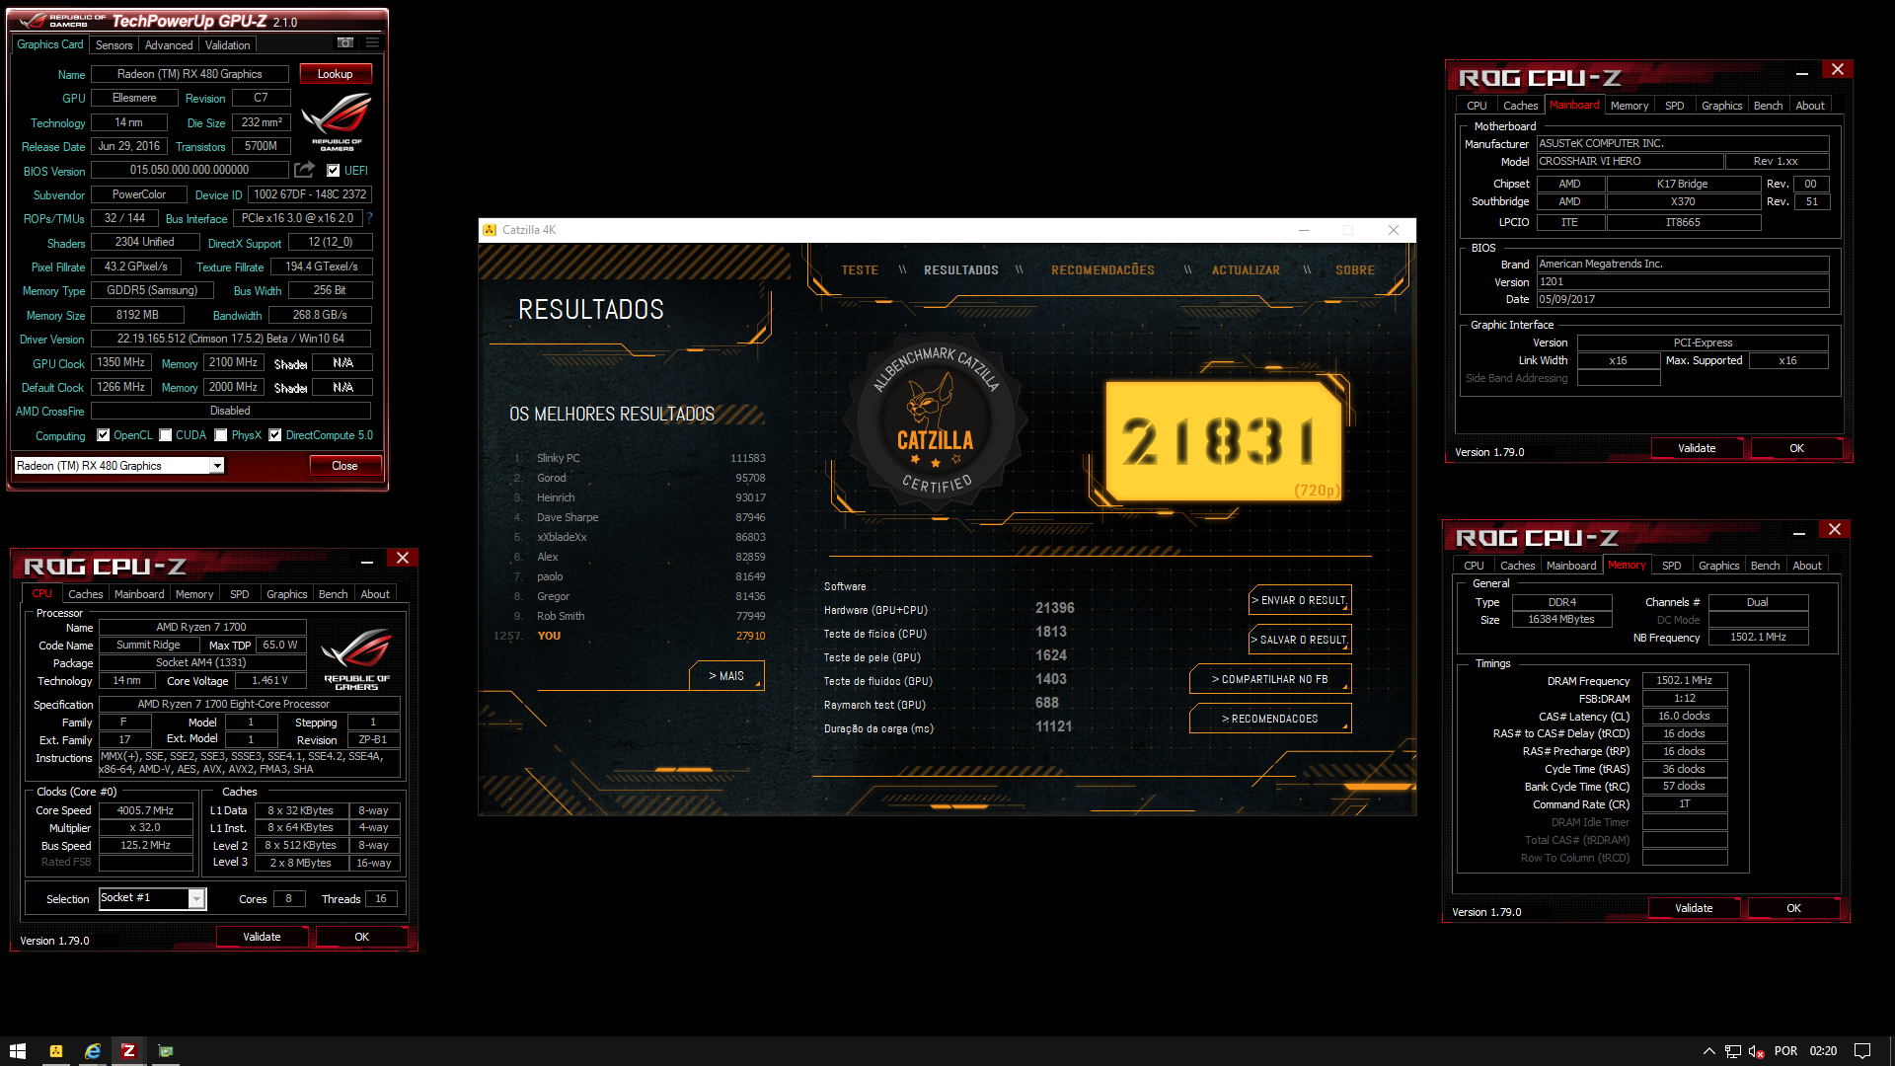Open the SOBRE section in Catzilla

(1355, 270)
